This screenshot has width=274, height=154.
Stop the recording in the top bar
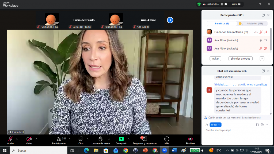click(x=226, y=4)
